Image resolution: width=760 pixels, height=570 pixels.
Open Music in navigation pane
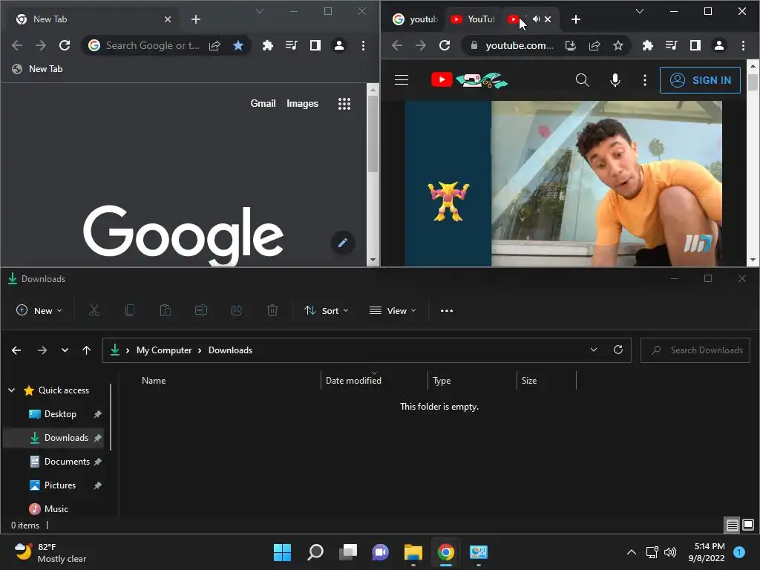click(56, 509)
